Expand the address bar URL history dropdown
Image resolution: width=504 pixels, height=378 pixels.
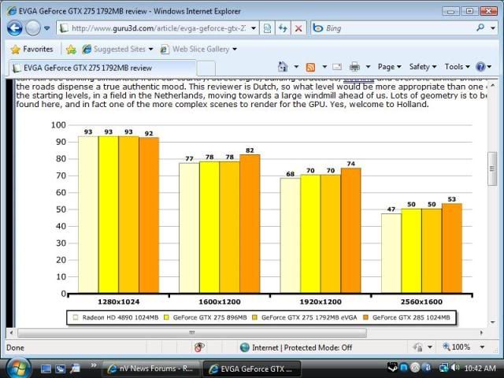(x=254, y=28)
